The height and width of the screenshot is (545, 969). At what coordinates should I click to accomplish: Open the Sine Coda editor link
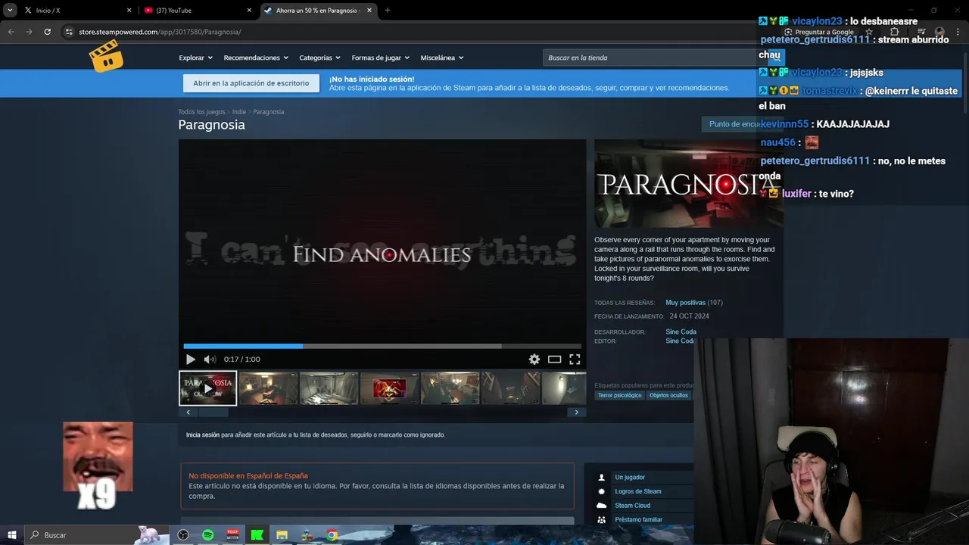pyautogui.click(x=680, y=341)
